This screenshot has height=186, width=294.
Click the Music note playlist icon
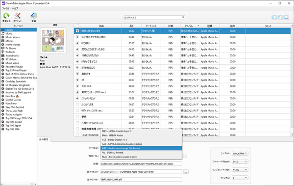coord(2,33)
